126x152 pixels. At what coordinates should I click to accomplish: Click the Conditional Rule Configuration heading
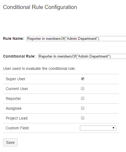click(x=40, y=7)
